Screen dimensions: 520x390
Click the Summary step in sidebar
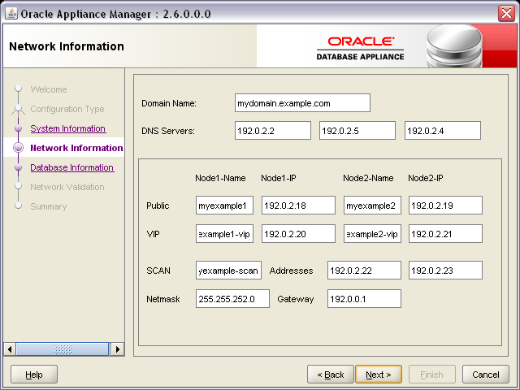[x=49, y=206]
